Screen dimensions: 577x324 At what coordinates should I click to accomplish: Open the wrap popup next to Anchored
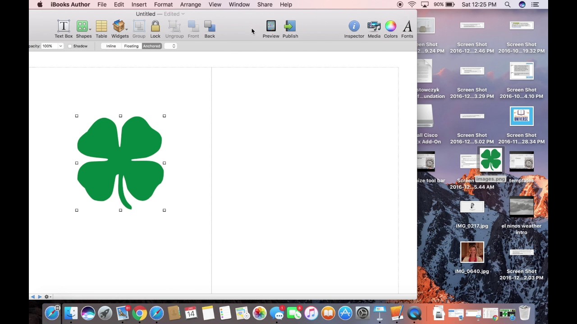[x=170, y=46]
